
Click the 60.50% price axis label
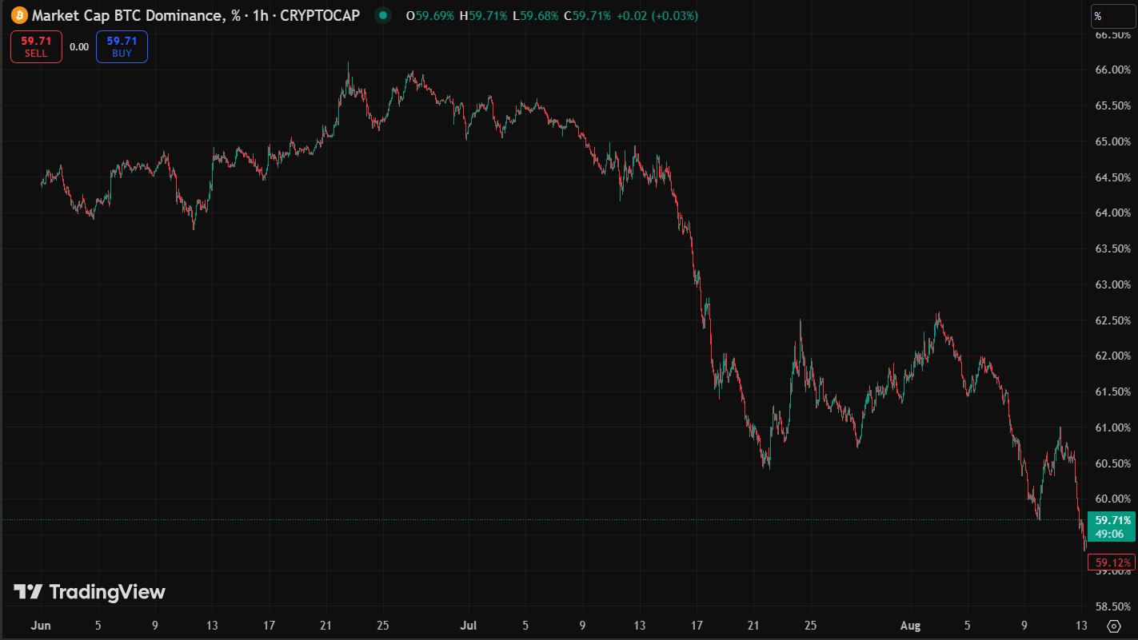[x=1112, y=463]
